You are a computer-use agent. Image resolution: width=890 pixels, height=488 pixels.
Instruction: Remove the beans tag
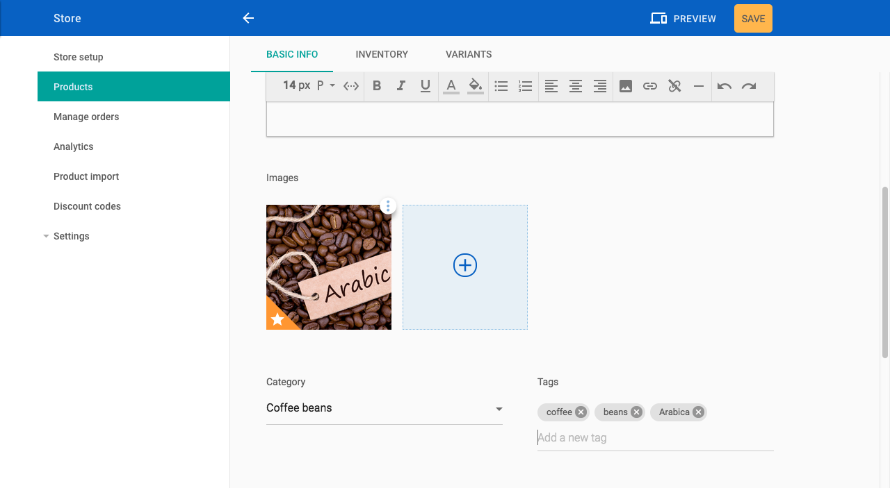tap(636, 412)
